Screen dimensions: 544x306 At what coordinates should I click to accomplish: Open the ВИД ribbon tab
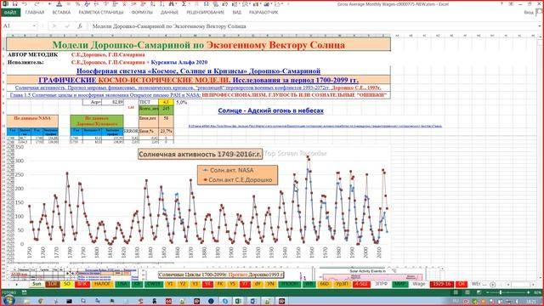point(237,13)
